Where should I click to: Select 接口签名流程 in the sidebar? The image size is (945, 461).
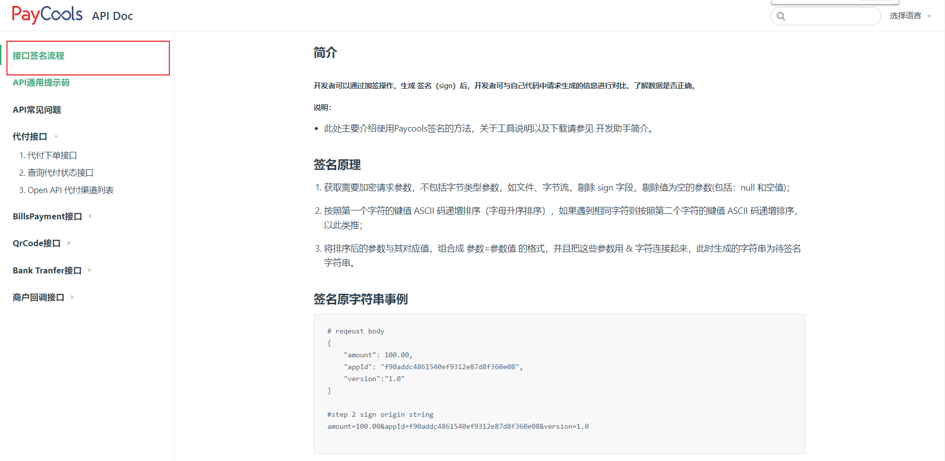click(x=39, y=56)
